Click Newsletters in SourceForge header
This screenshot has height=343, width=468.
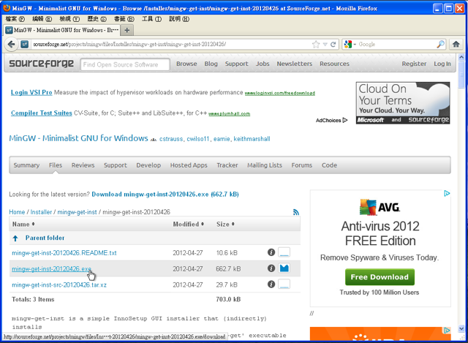294,64
